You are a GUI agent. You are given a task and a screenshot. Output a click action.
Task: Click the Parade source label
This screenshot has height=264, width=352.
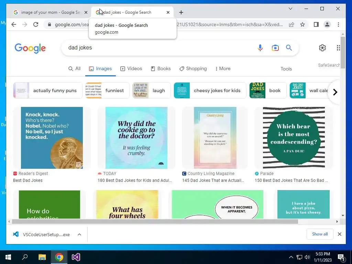[267, 174]
